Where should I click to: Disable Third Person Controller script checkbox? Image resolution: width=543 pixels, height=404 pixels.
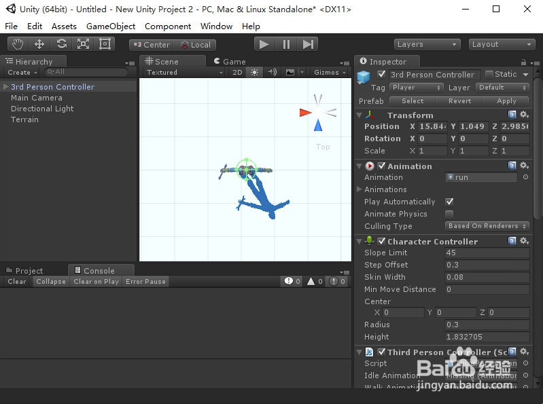click(382, 352)
